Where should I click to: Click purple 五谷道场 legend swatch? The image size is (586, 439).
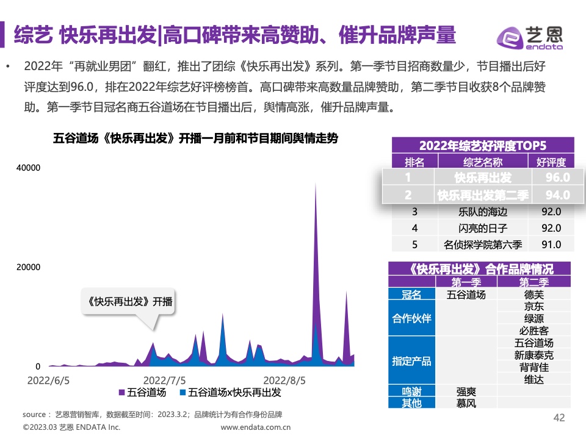121,392
